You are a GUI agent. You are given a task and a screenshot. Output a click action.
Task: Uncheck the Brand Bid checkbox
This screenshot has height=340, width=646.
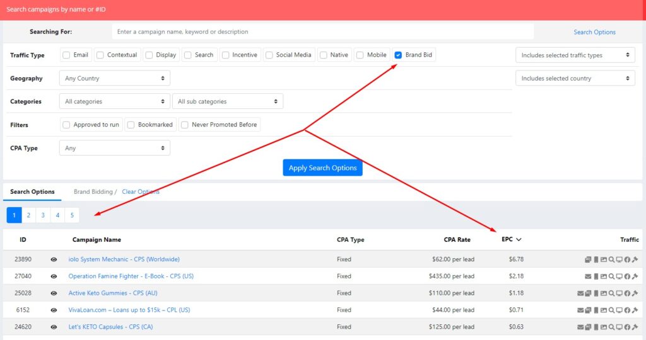pos(398,55)
